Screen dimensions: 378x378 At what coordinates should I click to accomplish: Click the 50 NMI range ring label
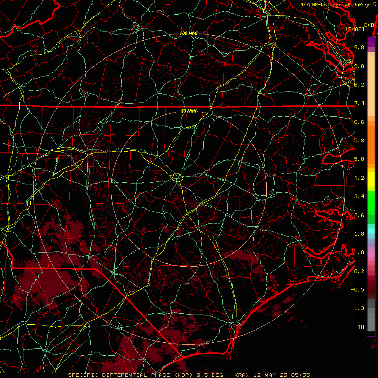(189, 111)
